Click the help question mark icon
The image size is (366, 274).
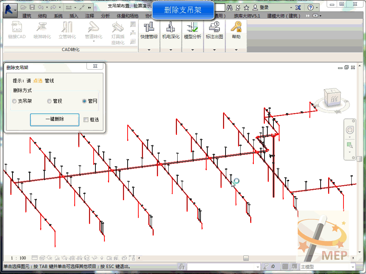[311, 8]
